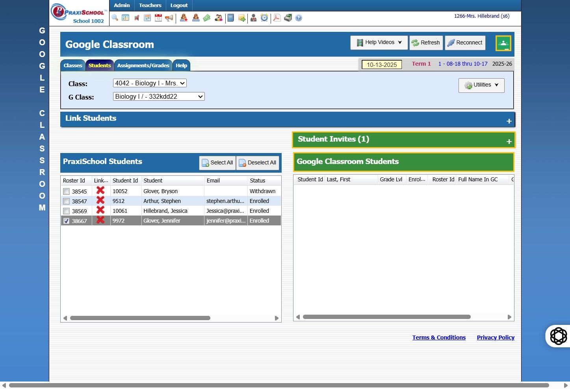570x389 pixels.
Task: Click the Deselect All button
Action: tap(258, 163)
